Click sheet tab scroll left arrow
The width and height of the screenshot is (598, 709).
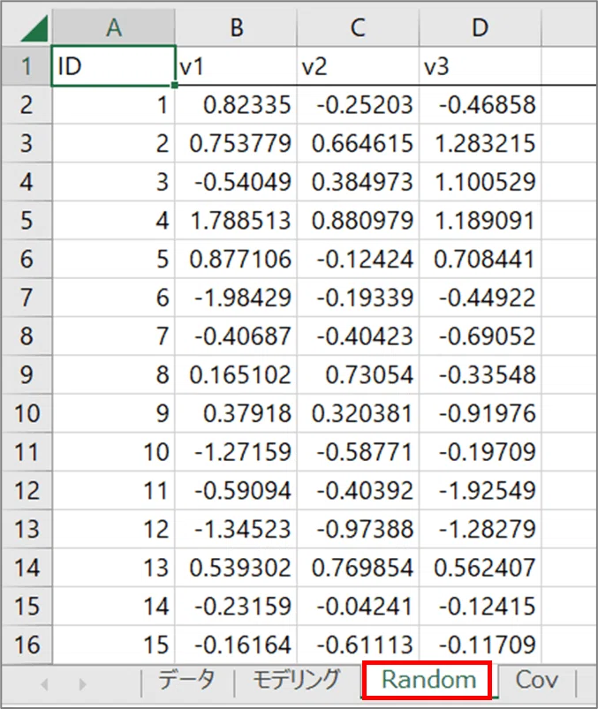coord(44,683)
